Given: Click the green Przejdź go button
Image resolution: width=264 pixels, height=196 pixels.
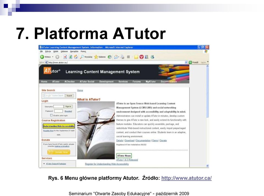Looking at the screenshot, I should [x=193, y=62].
